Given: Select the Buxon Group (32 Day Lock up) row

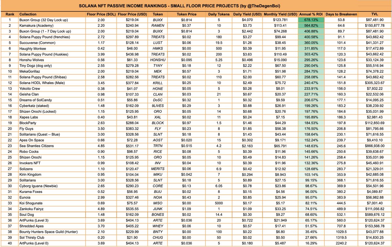Looking at the screenshot, I should tap(46, 20).
